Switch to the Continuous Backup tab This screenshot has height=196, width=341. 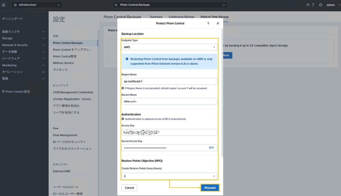(181, 17)
